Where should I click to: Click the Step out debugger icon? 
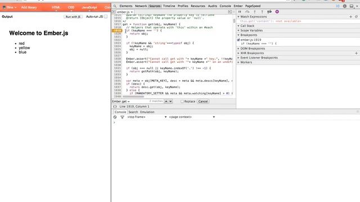(x=262, y=12)
